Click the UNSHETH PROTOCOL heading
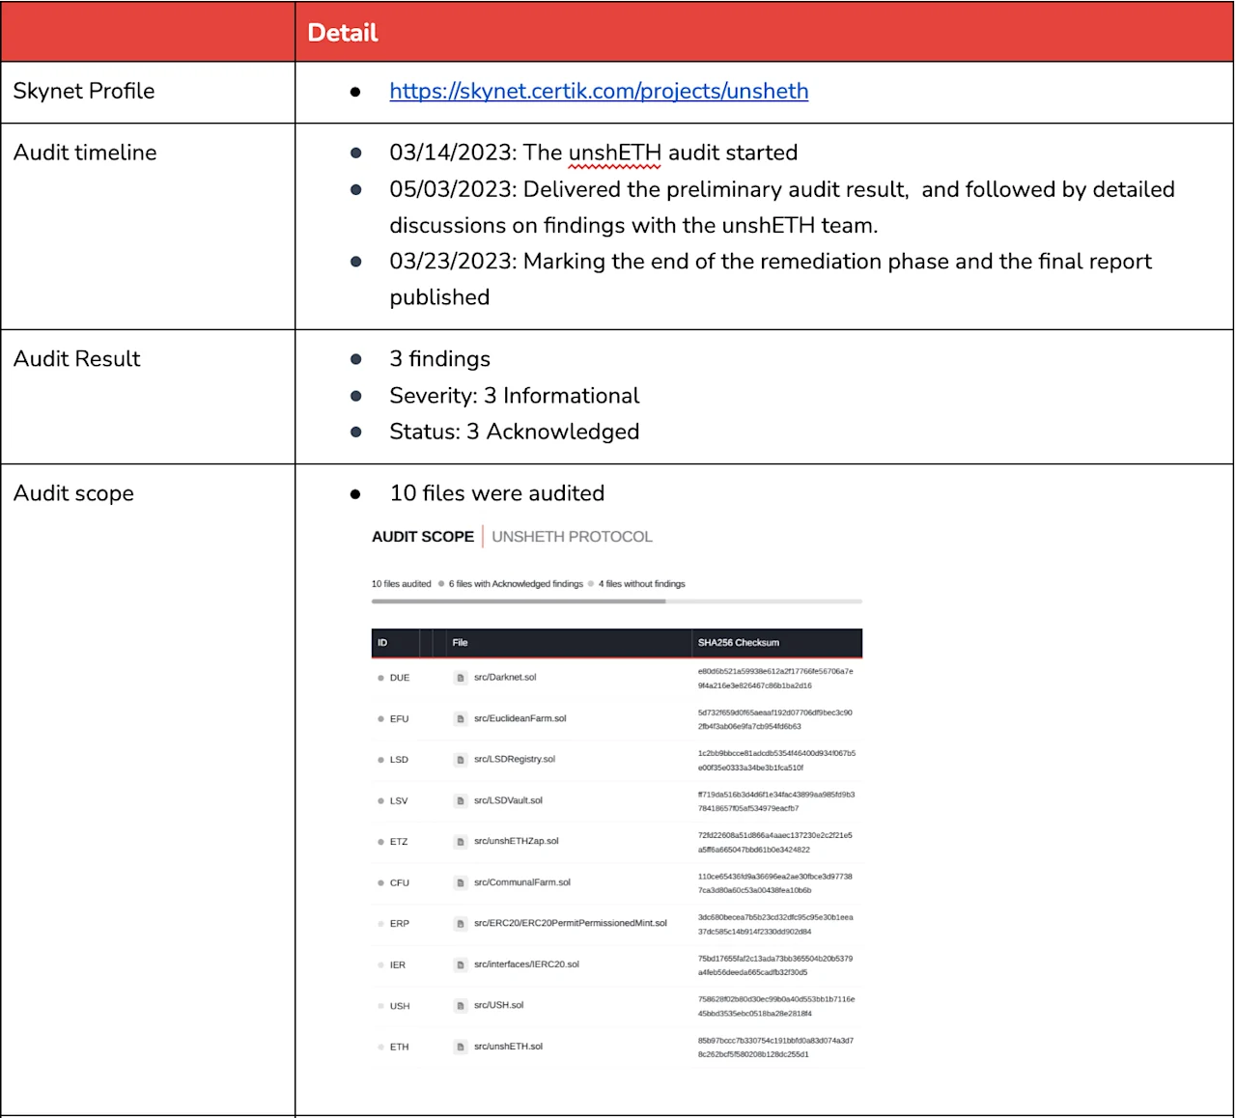The image size is (1236, 1118). 573,537
